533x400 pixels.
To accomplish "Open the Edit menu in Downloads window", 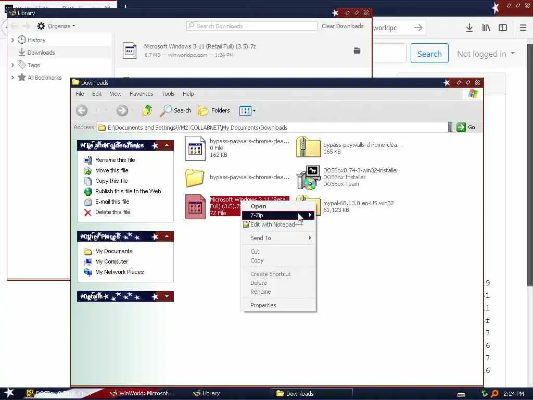I will pyautogui.click(x=97, y=94).
